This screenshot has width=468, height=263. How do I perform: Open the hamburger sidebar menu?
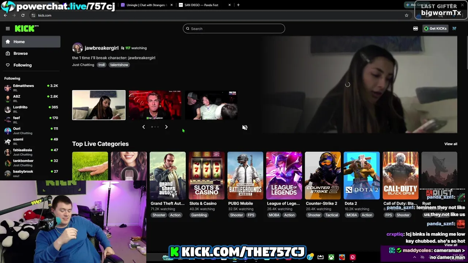[8, 28]
